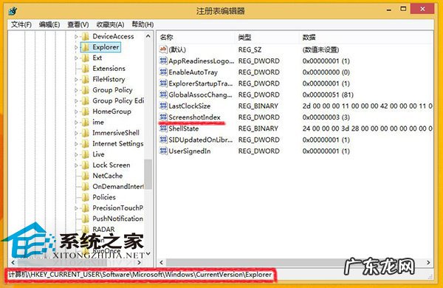Click the Registry Editor title bar icon
443x288 pixels.
(13, 11)
